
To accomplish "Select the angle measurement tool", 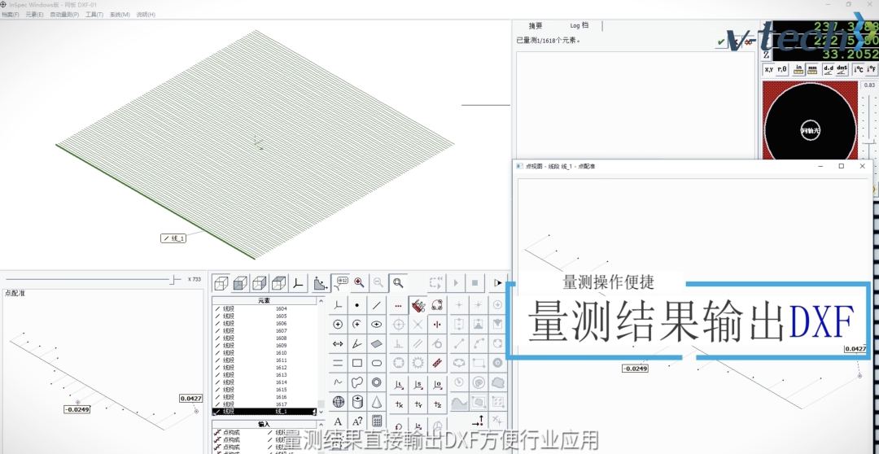I will tap(357, 343).
